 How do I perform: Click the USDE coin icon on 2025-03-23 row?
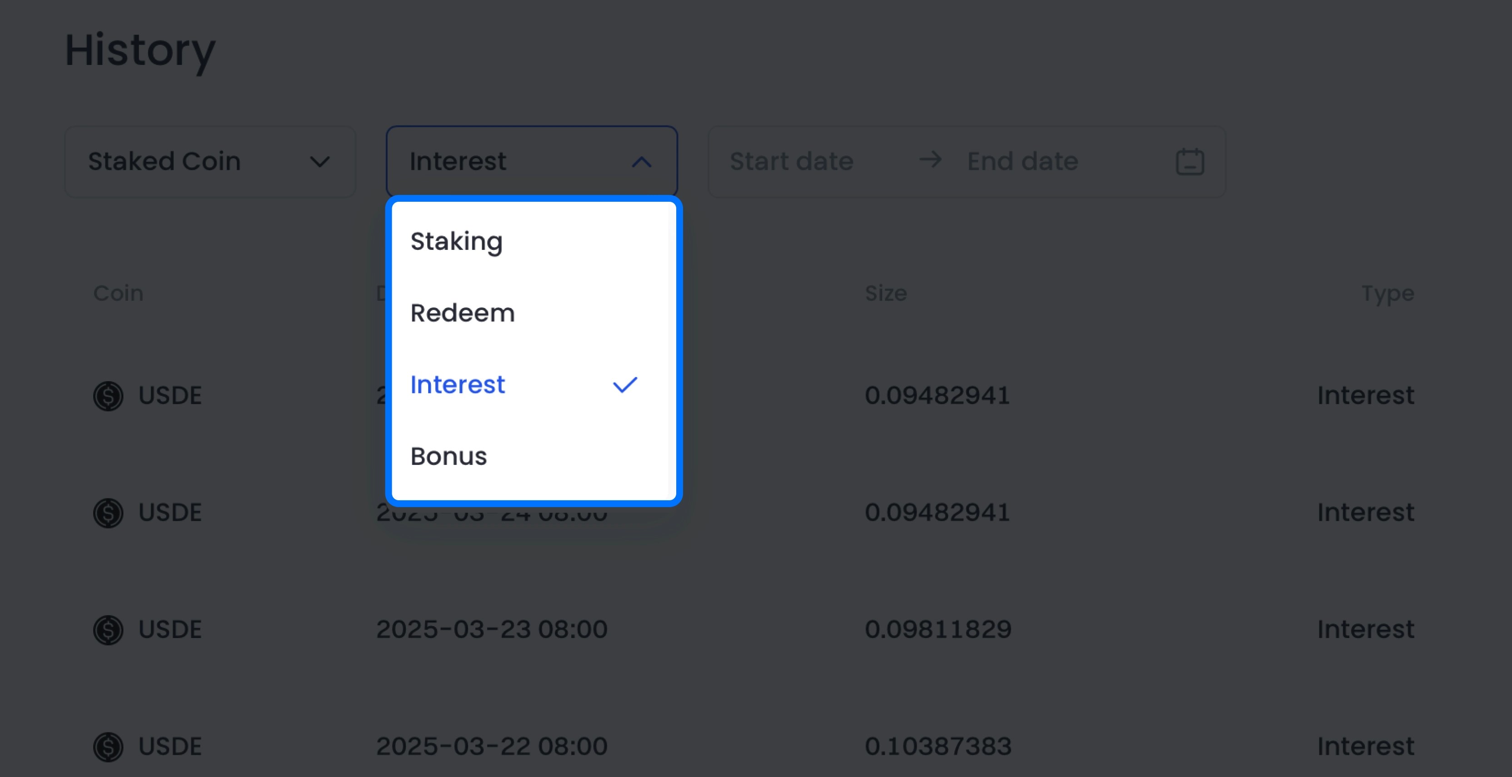pos(108,630)
